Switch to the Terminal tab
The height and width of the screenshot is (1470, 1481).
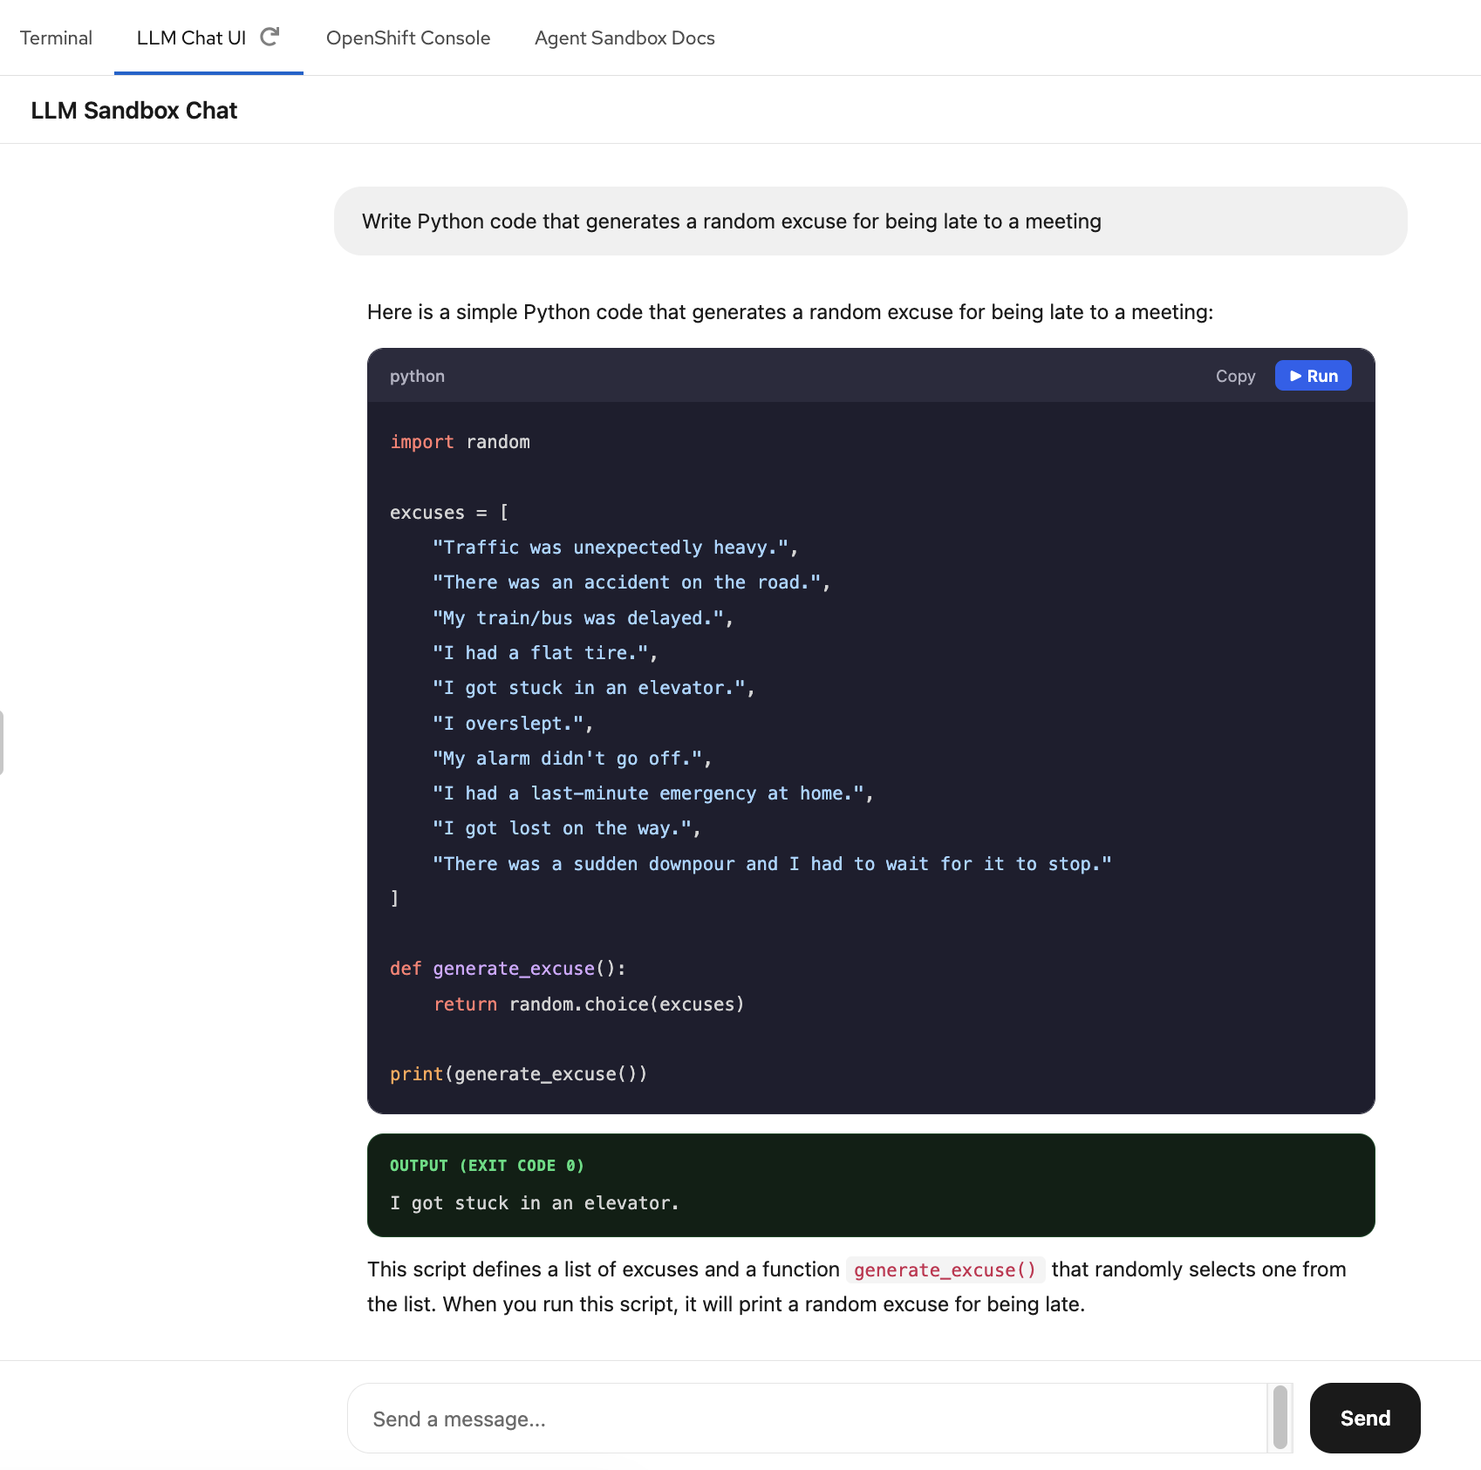coord(56,37)
